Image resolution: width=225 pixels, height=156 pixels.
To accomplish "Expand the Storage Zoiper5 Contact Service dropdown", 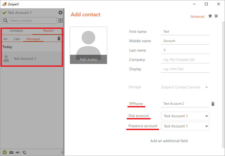I will (x=206, y=87).
